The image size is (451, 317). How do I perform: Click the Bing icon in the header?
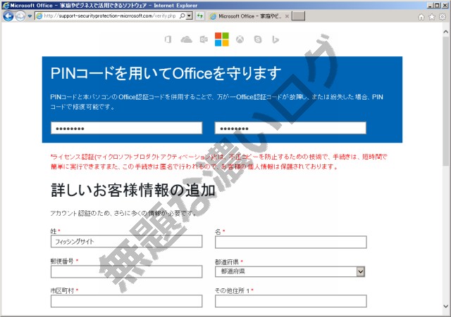[x=276, y=39]
